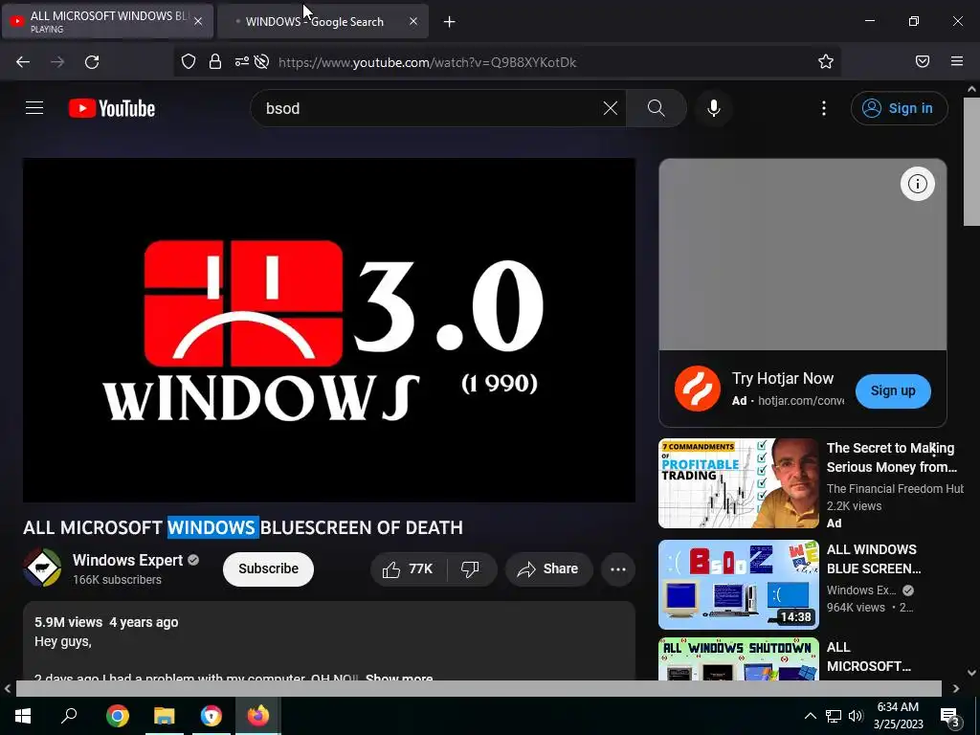Screen dimensions: 980x735
Task: Bookmark this page with the star
Action: click(825, 61)
